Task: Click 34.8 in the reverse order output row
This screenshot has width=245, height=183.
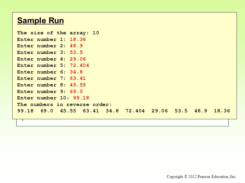Action: click(112, 111)
